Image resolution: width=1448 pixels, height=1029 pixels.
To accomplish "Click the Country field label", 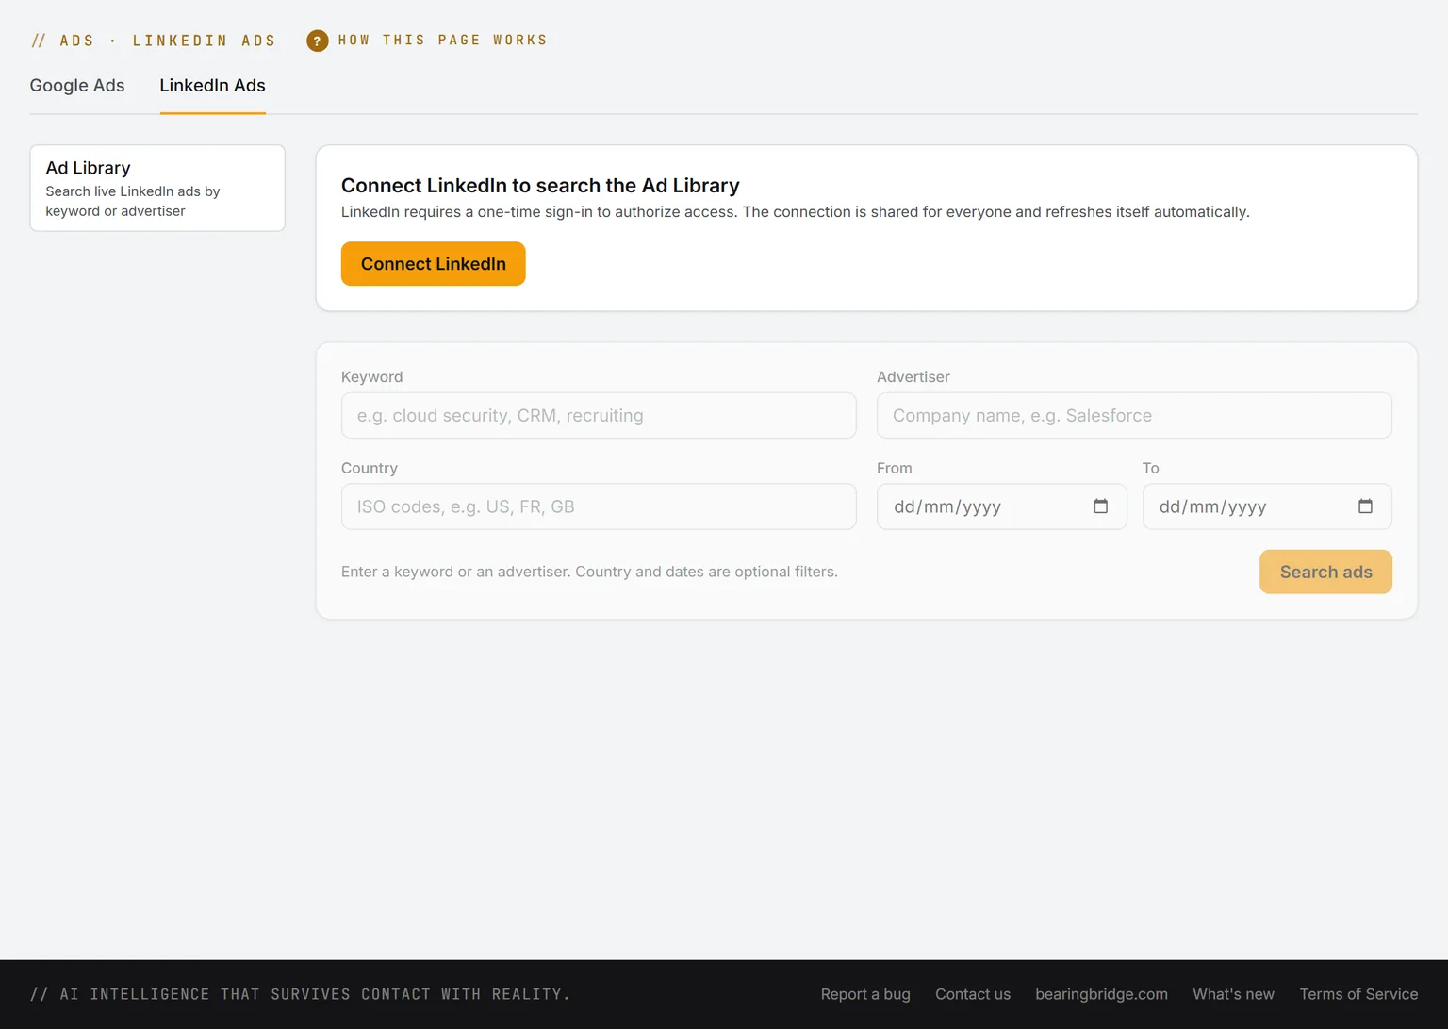I will click(370, 468).
